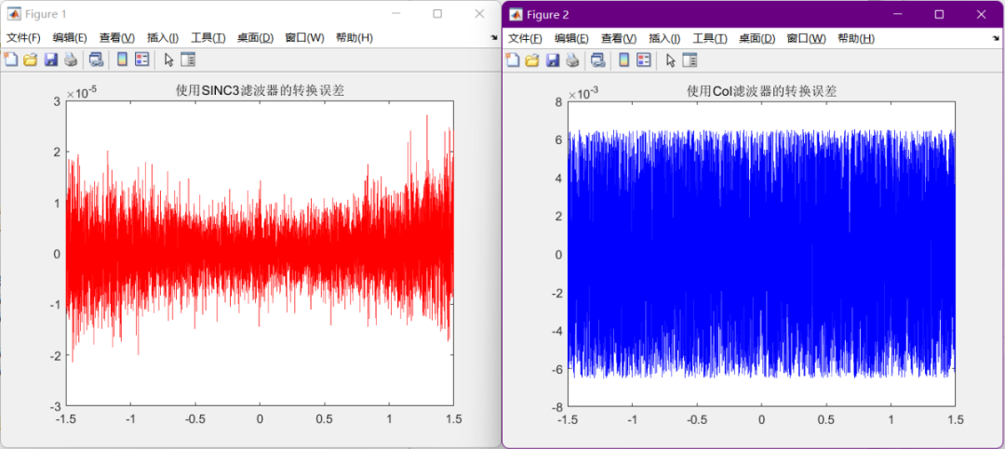Open 帮助(H) menu in Figure 1

354,38
